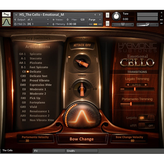Adjust the instrument volume slider in header
164x164 pixels.
click(x=147, y=25)
